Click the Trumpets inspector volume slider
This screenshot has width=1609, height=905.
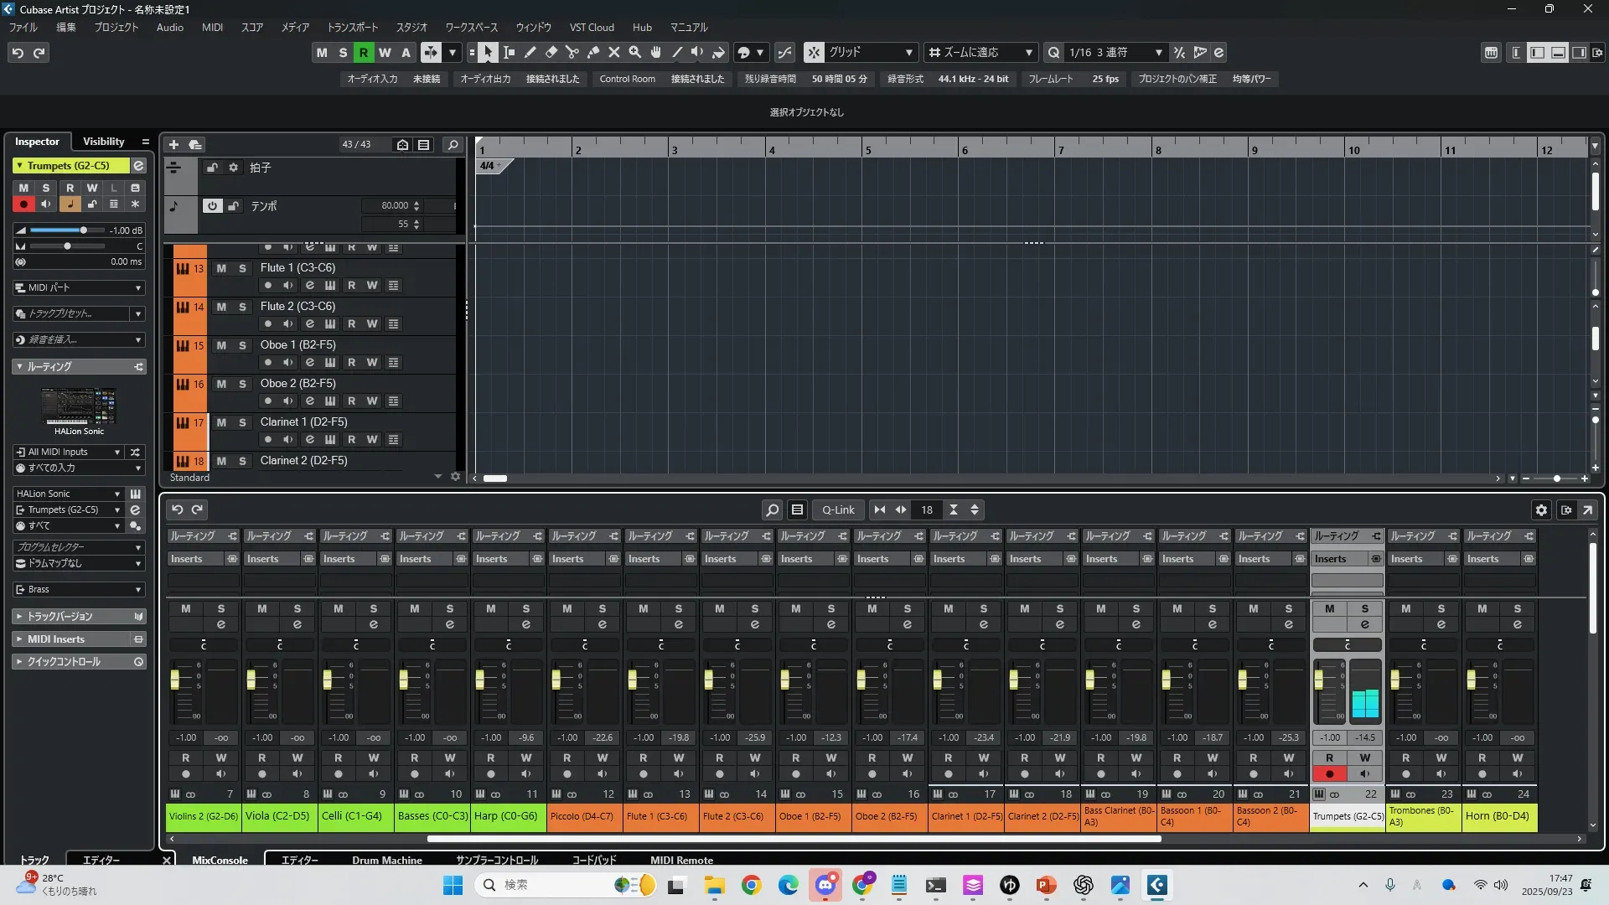point(83,230)
